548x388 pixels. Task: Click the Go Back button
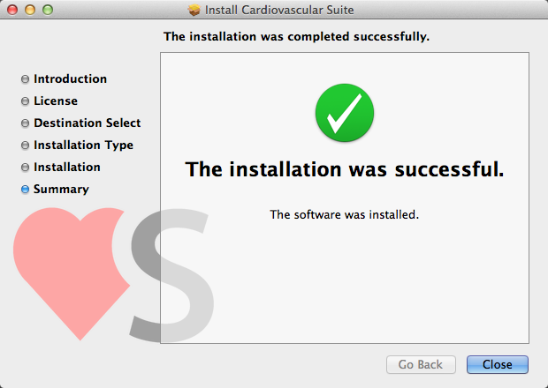(x=421, y=364)
